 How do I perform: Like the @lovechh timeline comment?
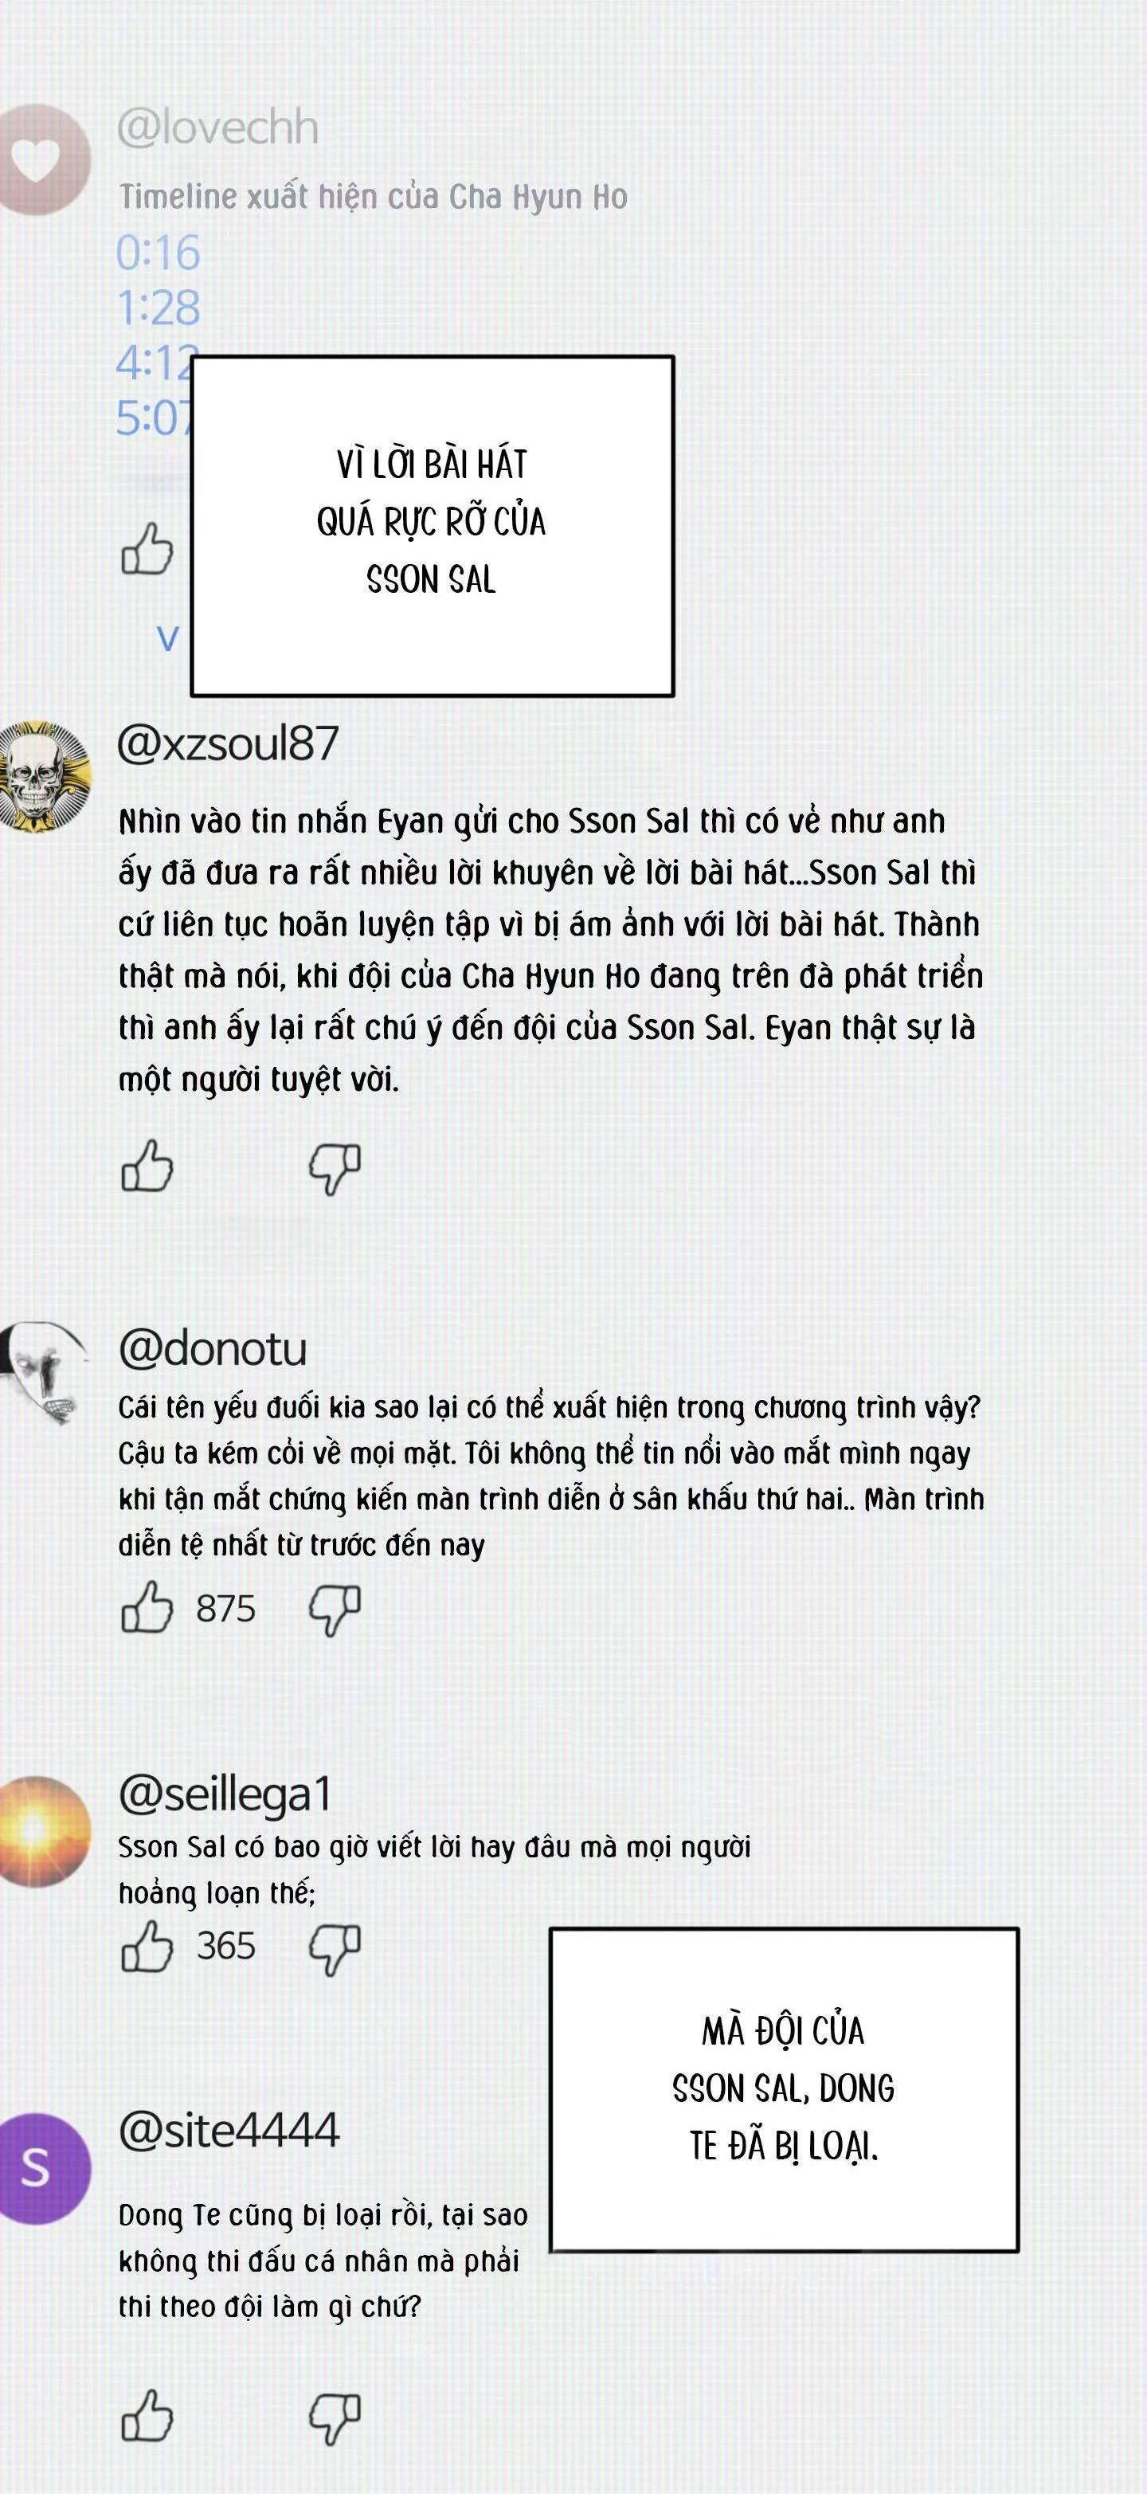pyautogui.click(x=147, y=549)
